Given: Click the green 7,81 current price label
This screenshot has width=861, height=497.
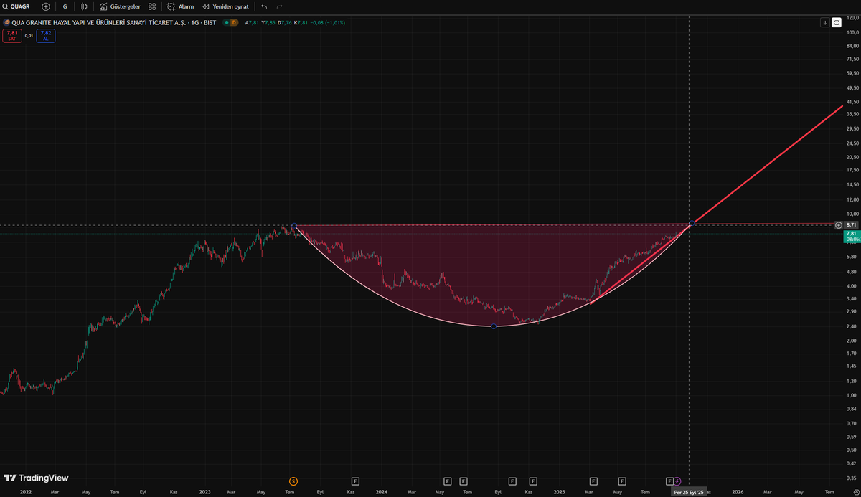Looking at the screenshot, I should (851, 236).
